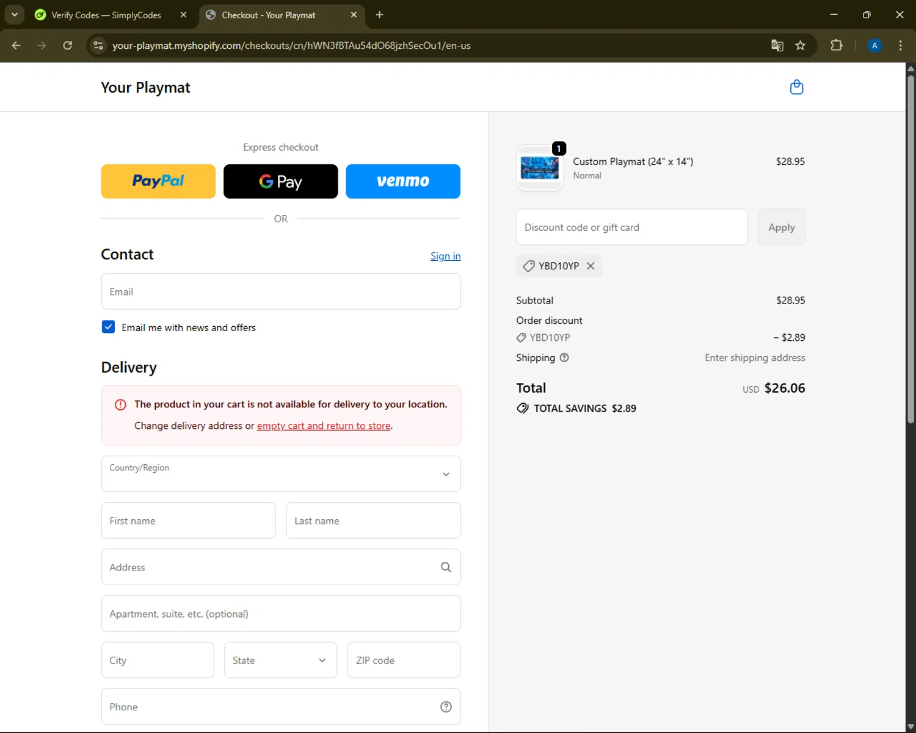Pay with Google Pay button

pos(281,181)
